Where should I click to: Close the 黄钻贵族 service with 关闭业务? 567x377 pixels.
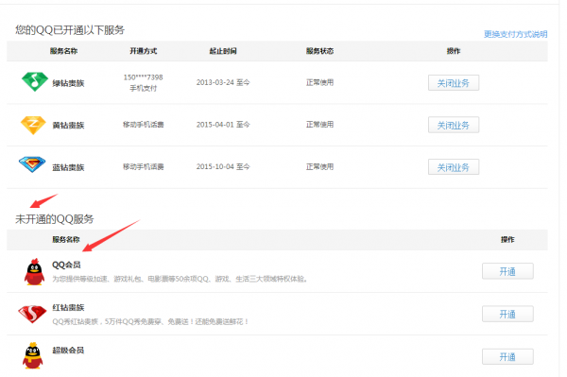(x=454, y=125)
